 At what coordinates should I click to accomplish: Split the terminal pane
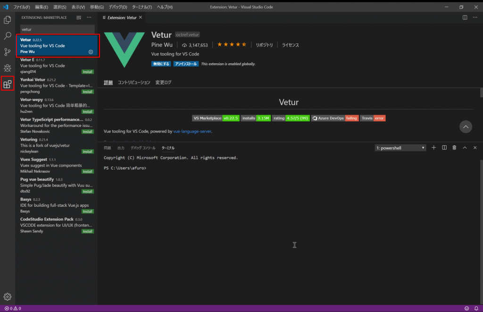pyautogui.click(x=444, y=148)
